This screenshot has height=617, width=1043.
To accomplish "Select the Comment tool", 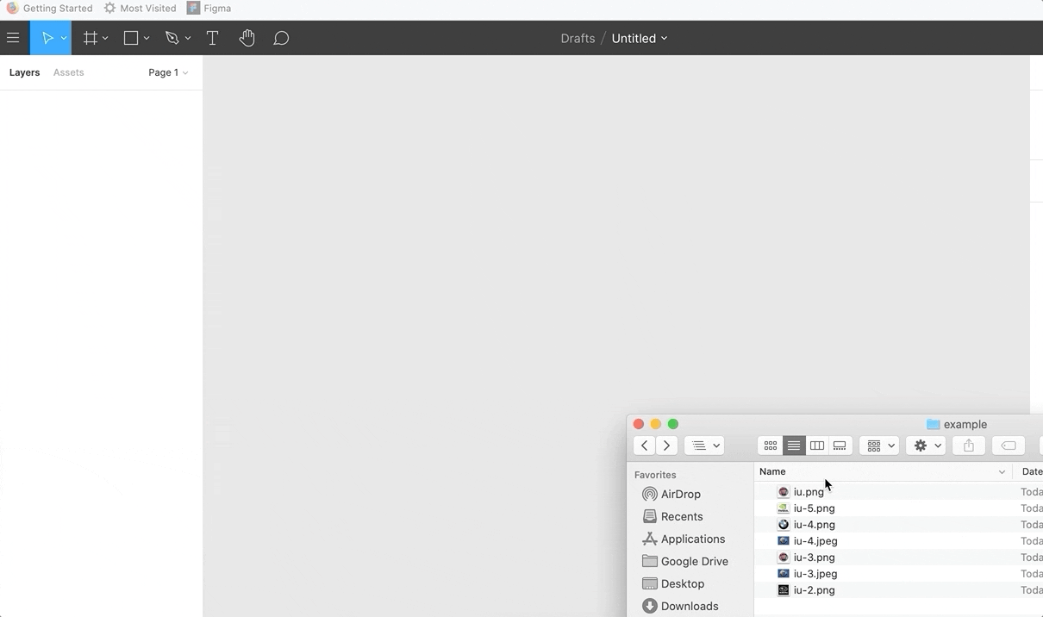I will pyautogui.click(x=281, y=38).
